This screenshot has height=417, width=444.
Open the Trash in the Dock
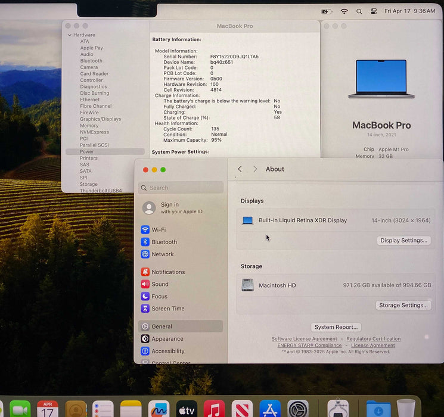pyautogui.click(x=406, y=409)
